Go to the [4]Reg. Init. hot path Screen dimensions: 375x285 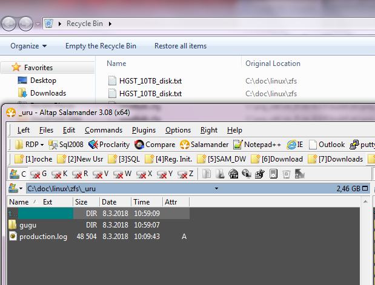168,159
